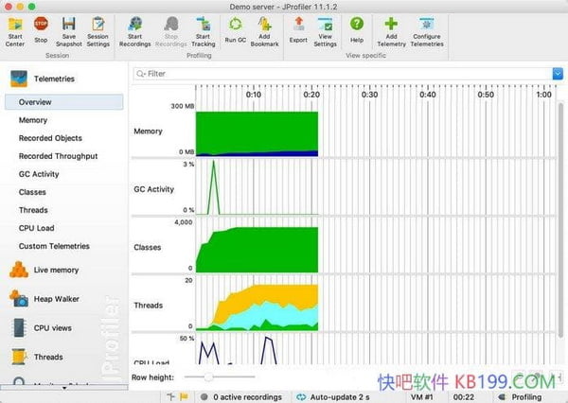Expand the Live memory section
The image size is (568, 403).
pos(55,271)
